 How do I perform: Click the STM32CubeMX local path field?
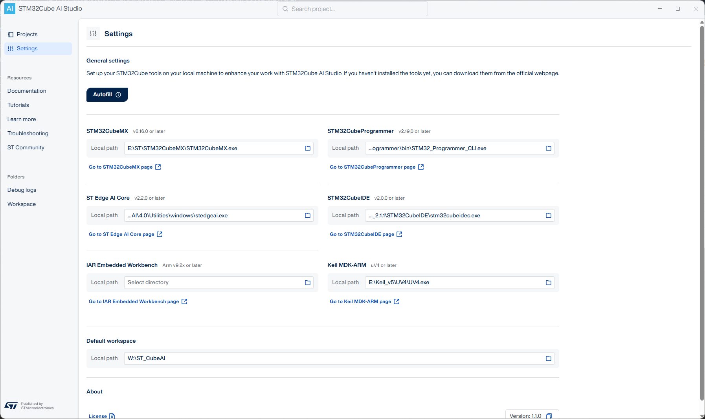219,148
